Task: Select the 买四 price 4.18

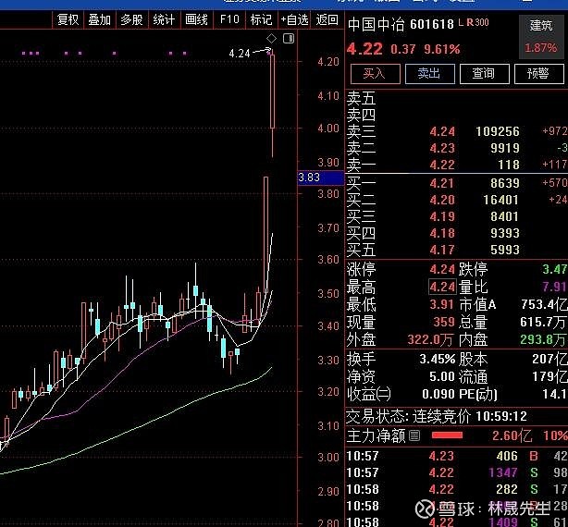Action: (x=442, y=233)
